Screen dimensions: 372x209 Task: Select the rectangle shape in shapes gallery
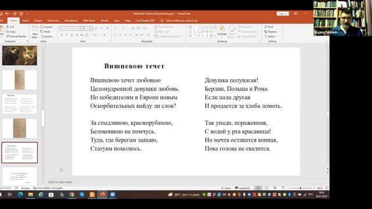203,27
